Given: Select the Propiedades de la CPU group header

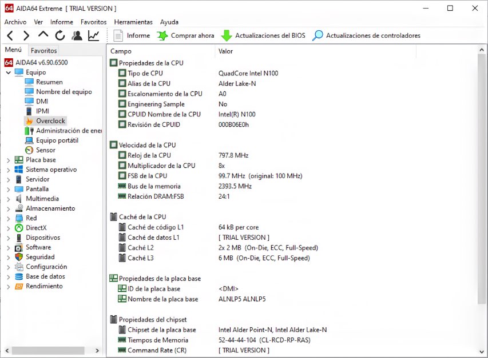Looking at the screenshot, I should tap(146, 63).
